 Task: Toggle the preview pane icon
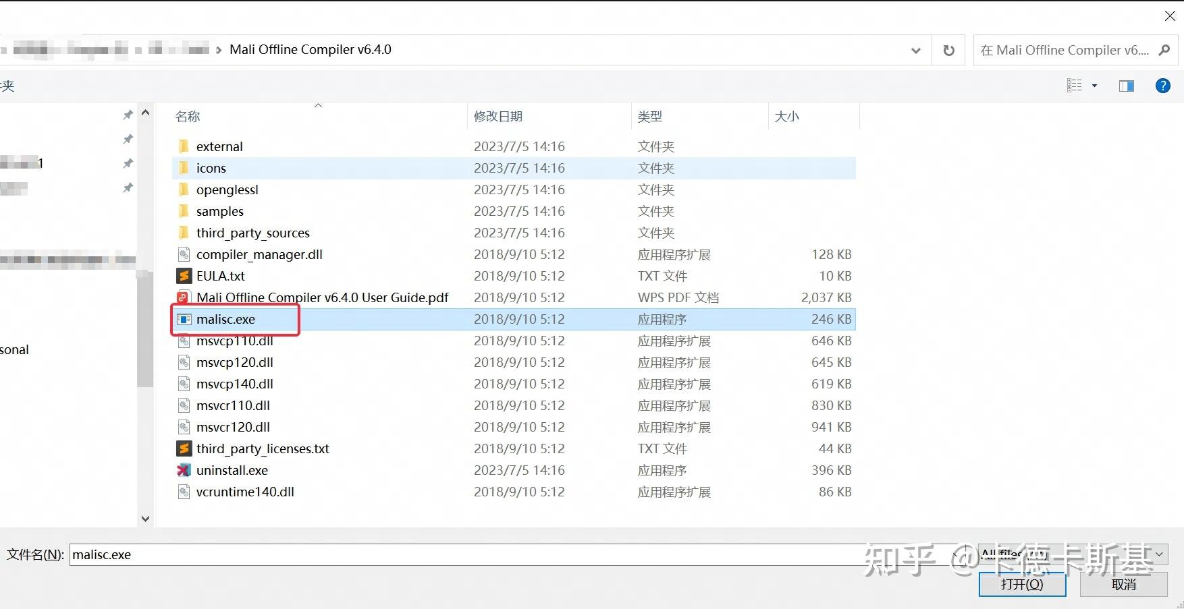(1127, 86)
